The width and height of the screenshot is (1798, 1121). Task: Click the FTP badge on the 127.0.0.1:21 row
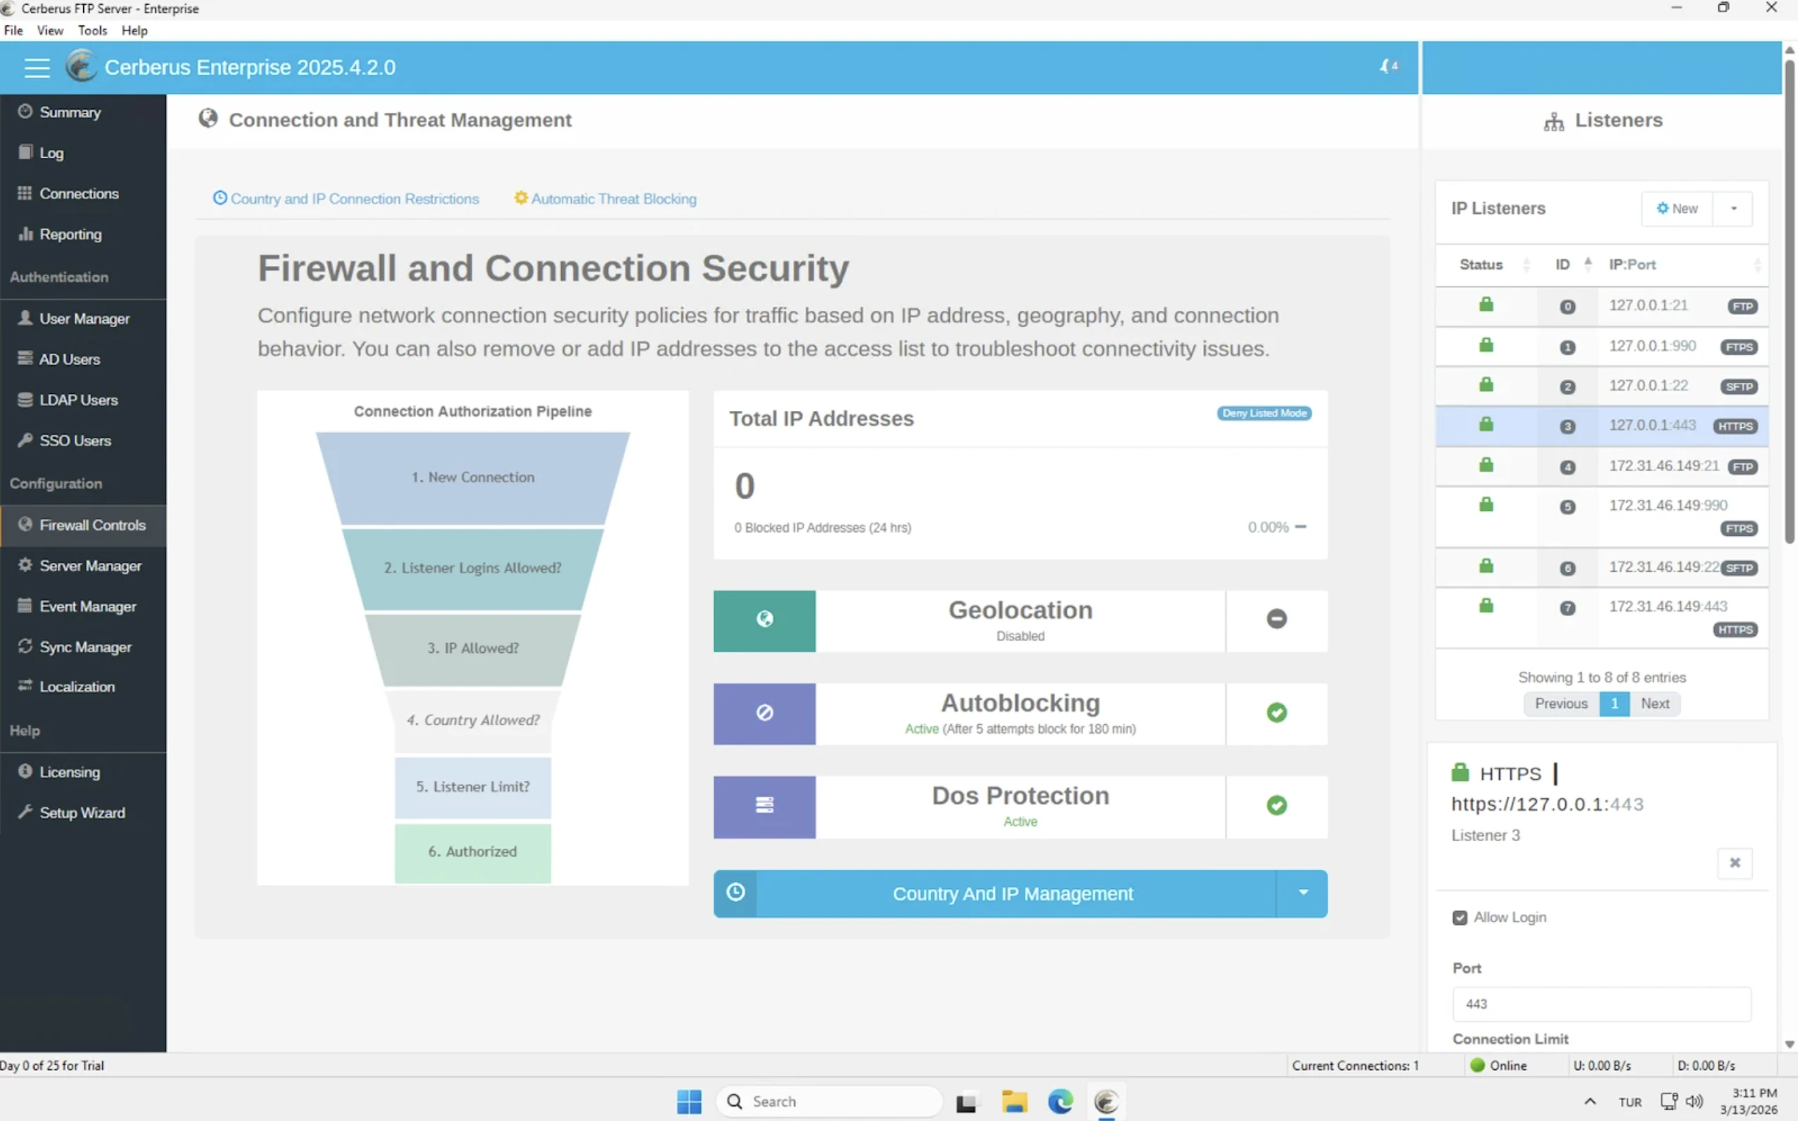point(1742,307)
